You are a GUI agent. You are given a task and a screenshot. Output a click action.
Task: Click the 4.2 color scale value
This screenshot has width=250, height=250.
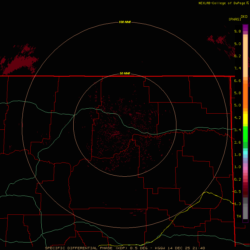[237, 118]
